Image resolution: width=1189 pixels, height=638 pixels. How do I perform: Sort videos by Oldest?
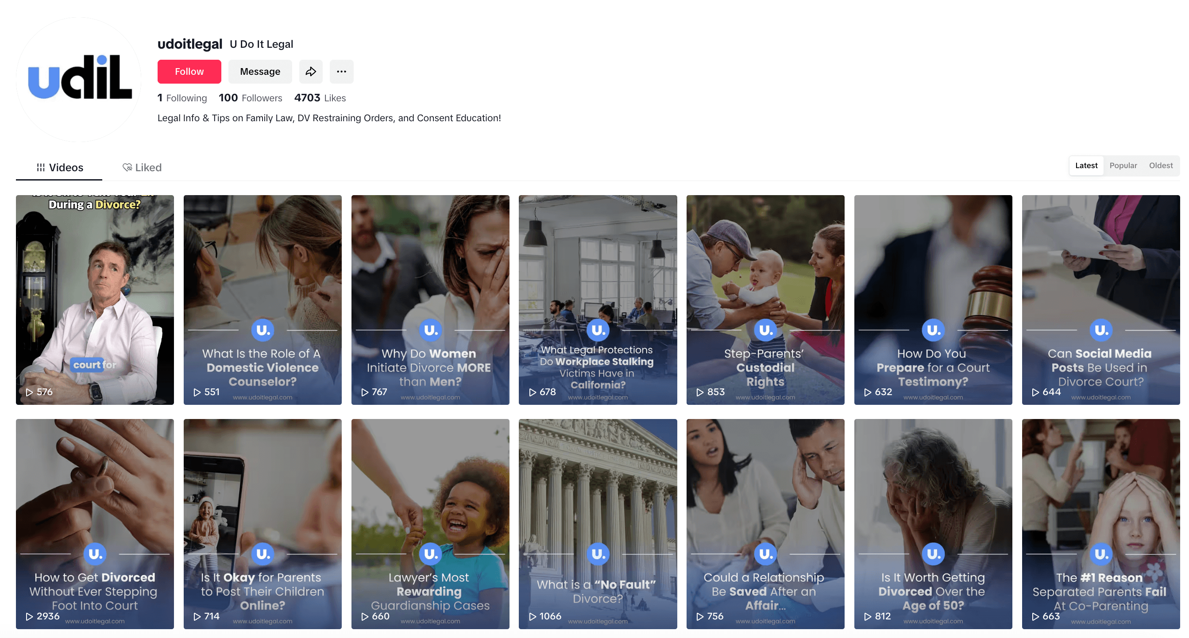(x=1160, y=165)
